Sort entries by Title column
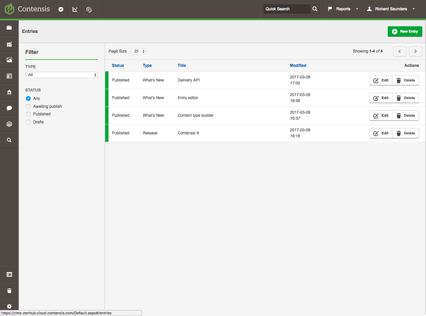The image size is (426, 316). [182, 66]
